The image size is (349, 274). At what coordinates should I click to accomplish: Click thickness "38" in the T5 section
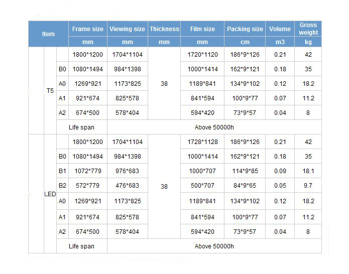coord(164,84)
